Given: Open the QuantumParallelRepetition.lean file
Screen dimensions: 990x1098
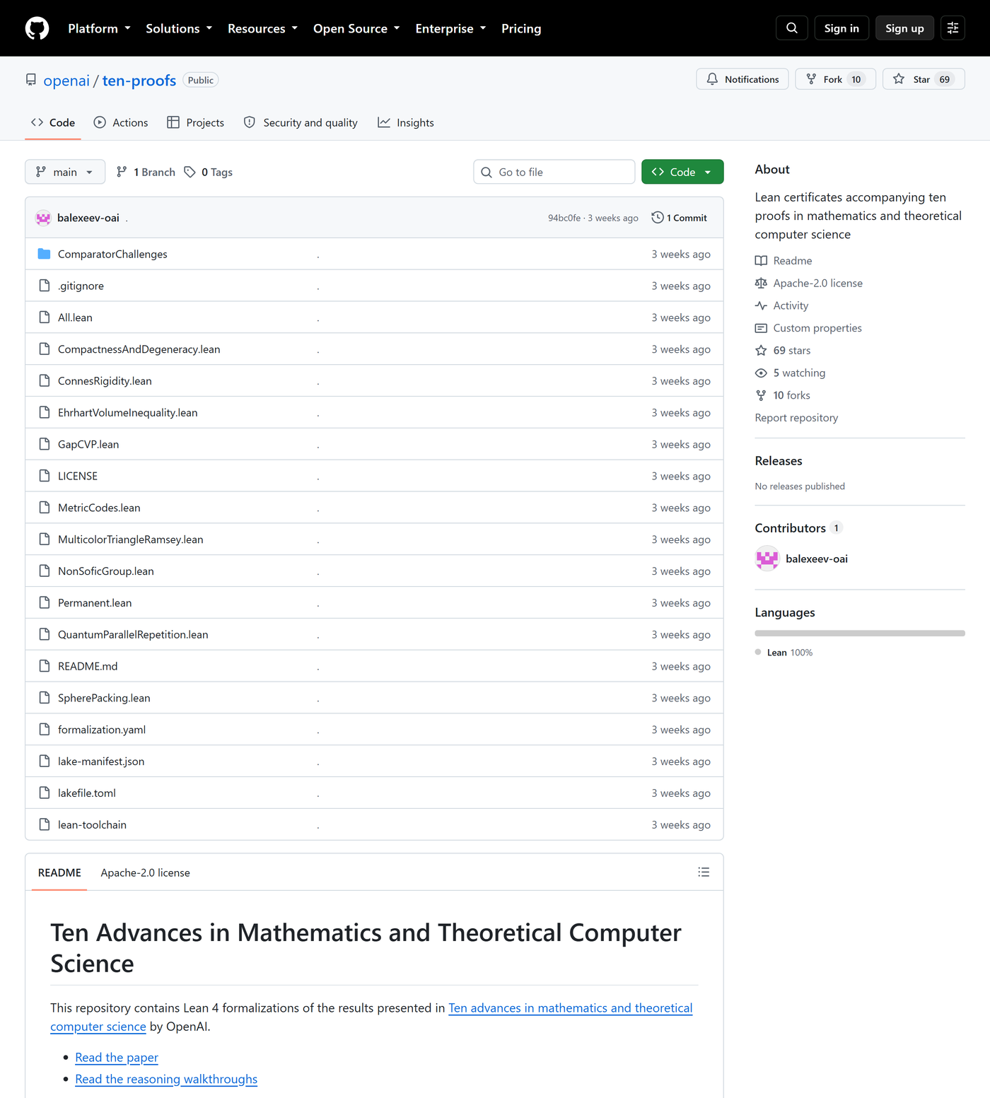Looking at the screenshot, I should pyautogui.click(x=133, y=634).
